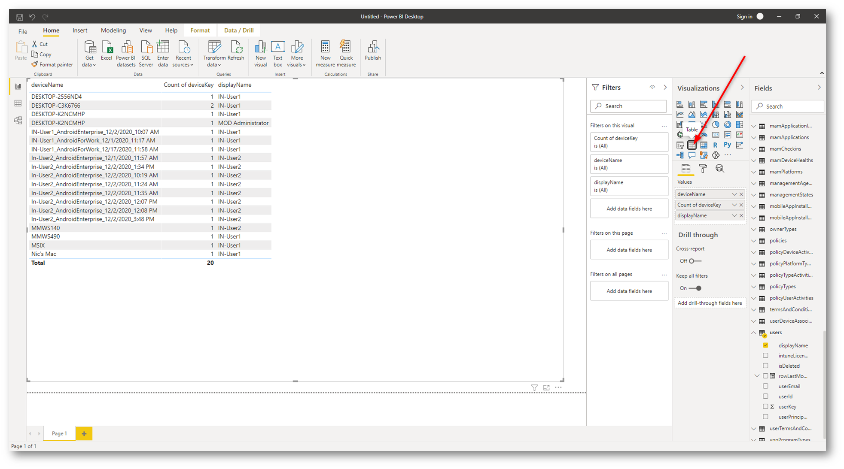This screenshot has height=469, width=844.
Task: Toggle the Cross-report switch
Action: [695, 261]
